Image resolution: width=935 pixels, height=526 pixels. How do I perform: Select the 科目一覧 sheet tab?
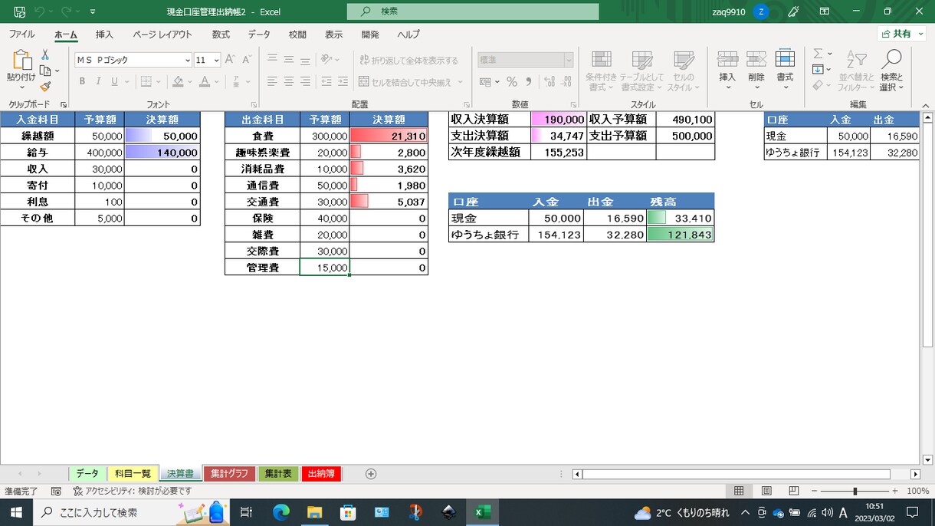click(133, 474)
